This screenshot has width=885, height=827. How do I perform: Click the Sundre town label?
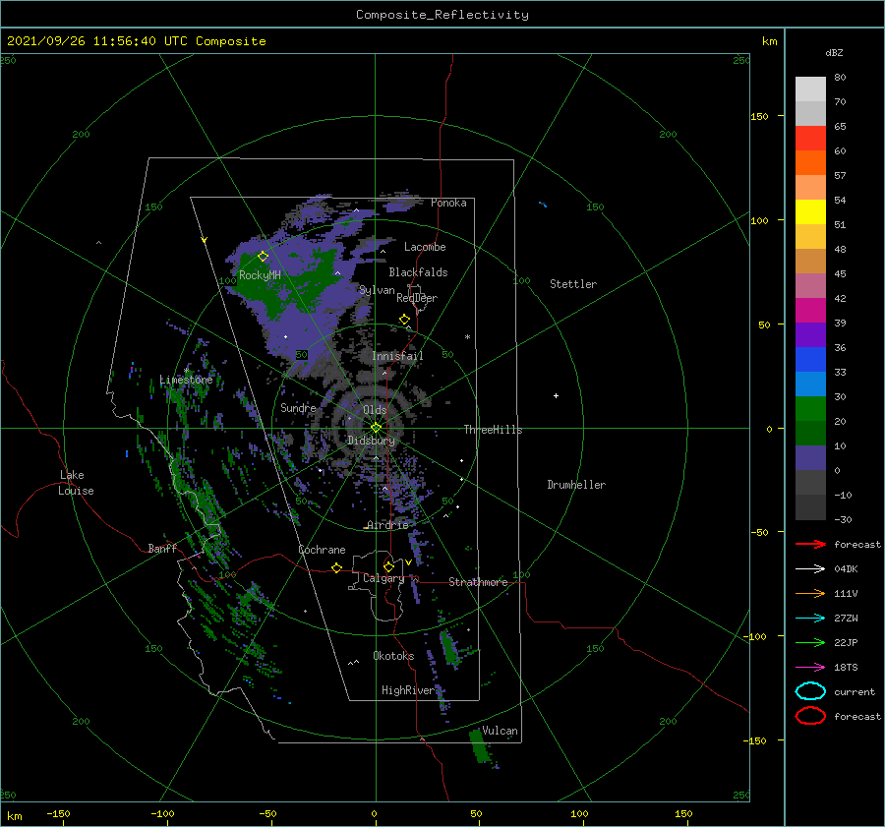point(298,407)
